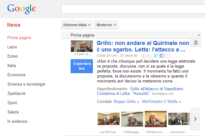Image resolution: width=205 pixels, height=137 pixels.
Task: Focus the Google search box
Action: click(133, 9)
